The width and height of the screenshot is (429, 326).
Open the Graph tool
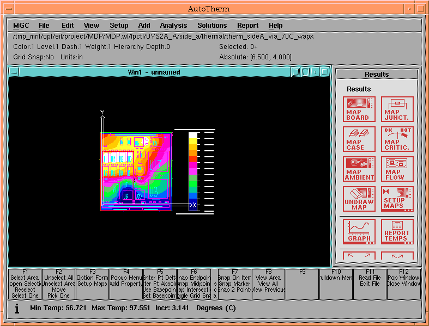point(359,231)
